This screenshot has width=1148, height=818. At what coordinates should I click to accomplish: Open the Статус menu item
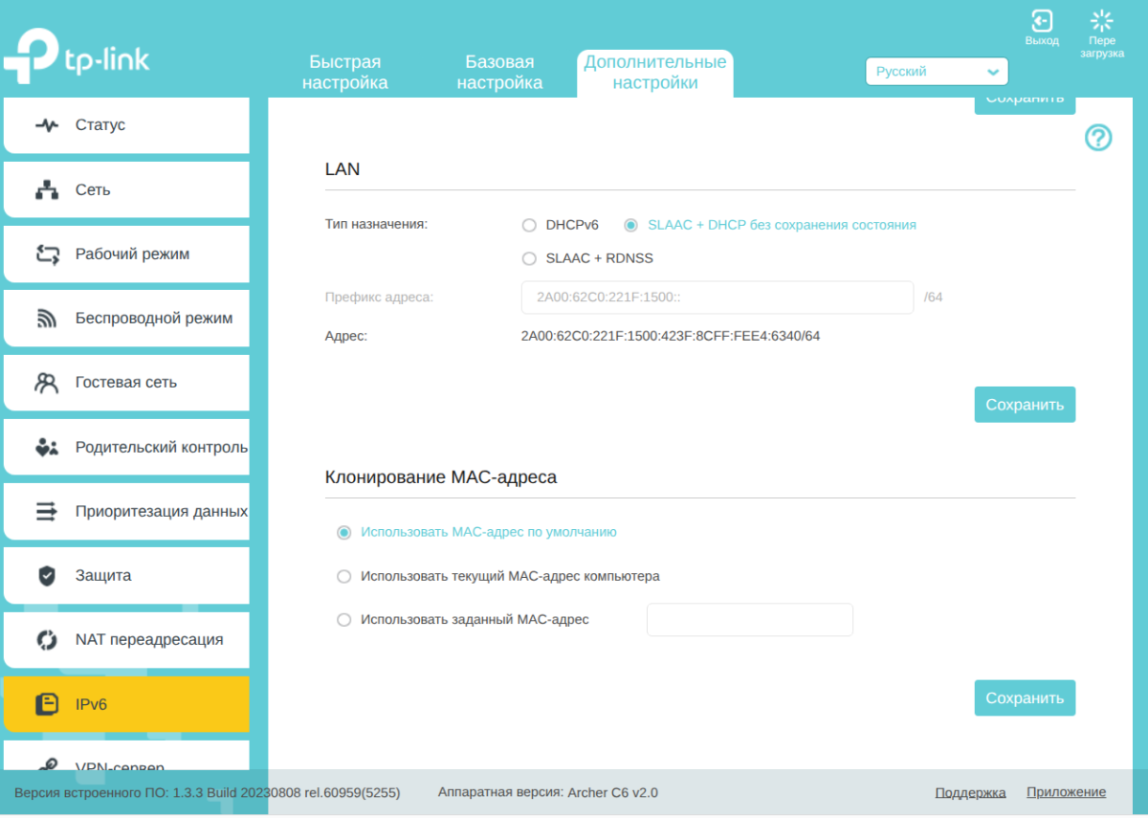(x=126, y=125)
